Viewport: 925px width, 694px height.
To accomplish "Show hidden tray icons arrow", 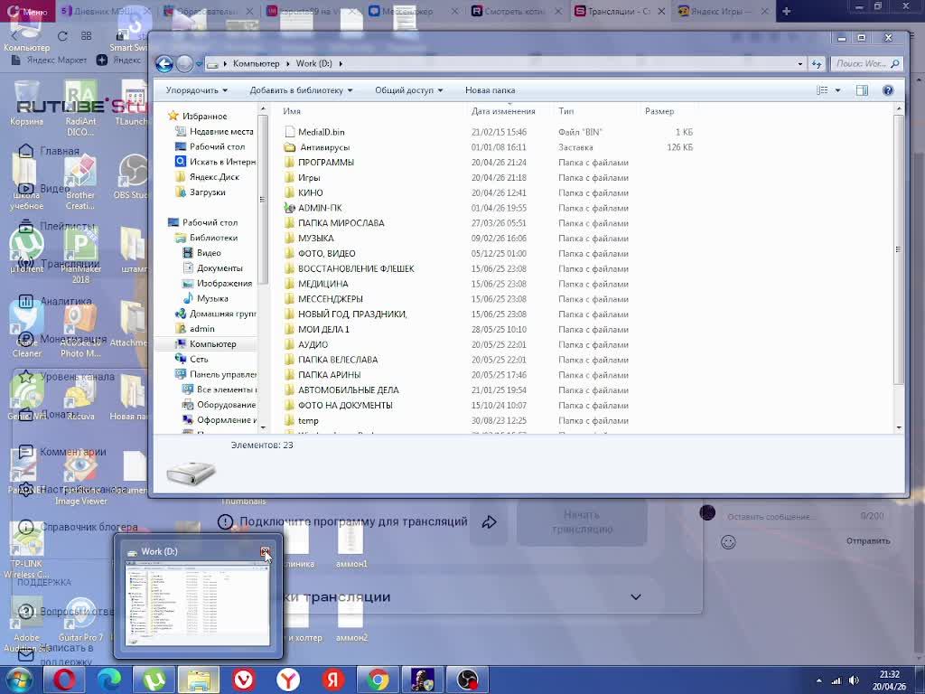I will (818, 680).
